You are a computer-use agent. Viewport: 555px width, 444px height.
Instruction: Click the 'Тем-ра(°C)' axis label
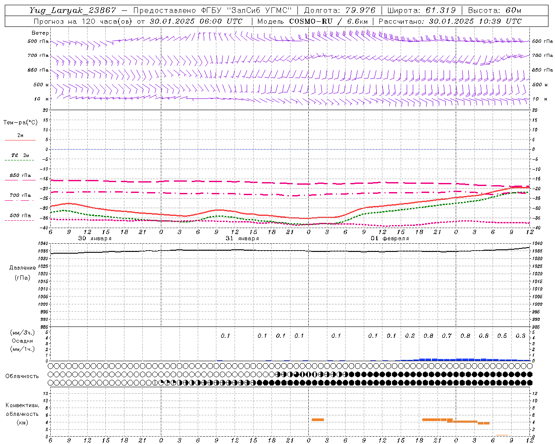[20, 123]
